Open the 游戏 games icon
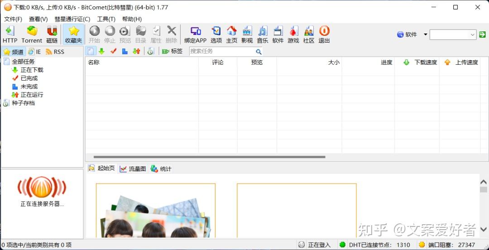Viewport: 489px width, 250px height. (293, 34)
